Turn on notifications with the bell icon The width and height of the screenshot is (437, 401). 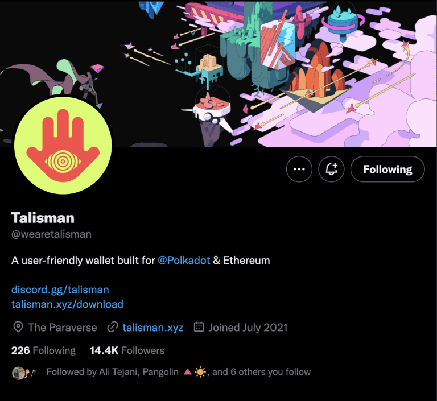click(331, 169)
